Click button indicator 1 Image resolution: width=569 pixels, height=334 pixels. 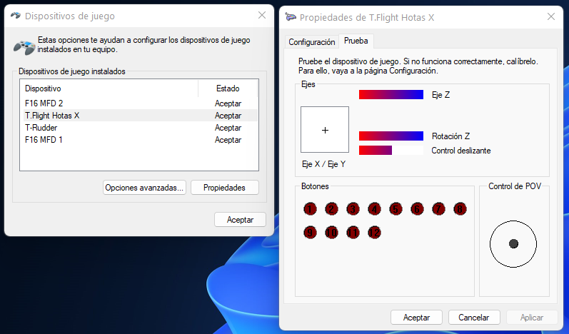(310, 209)
